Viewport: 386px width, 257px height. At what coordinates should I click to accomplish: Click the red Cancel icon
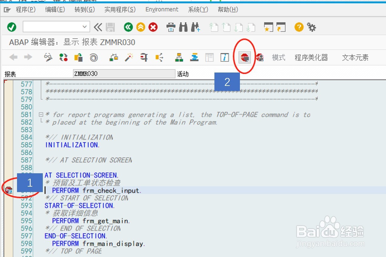click(153, 27)
